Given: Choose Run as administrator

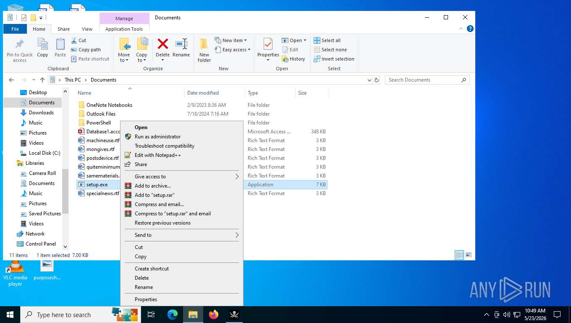Looking at the screenshot, I should point(182,137).
